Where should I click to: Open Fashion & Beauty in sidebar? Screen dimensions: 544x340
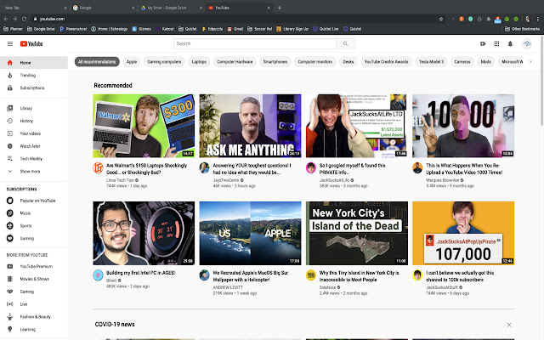(x=34, y=317)
